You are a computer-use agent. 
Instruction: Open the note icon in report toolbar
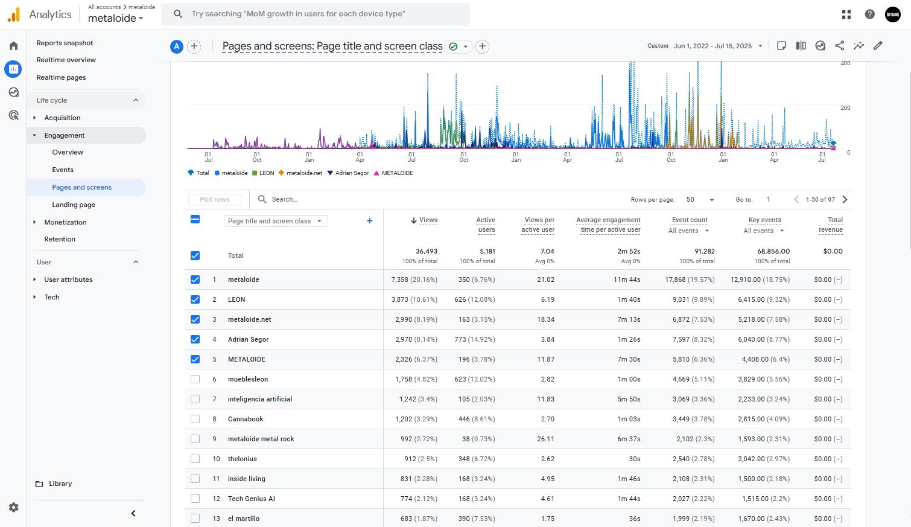click(x=781, y=46)
